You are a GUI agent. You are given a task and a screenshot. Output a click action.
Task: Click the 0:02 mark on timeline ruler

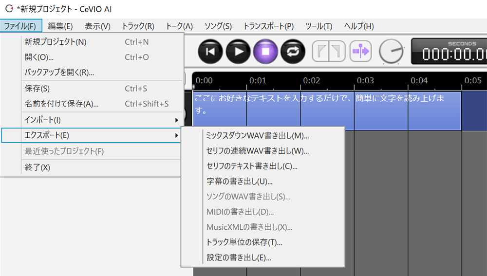pyautogui.click(x=312, y=81)
